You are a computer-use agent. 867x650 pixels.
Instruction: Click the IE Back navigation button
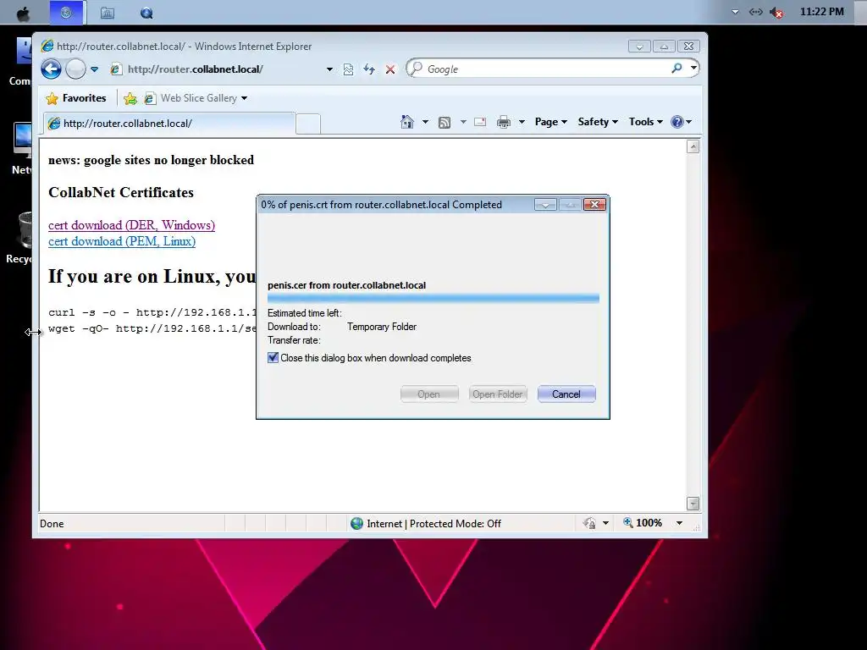pyautogui.click(x=52, y=69)
